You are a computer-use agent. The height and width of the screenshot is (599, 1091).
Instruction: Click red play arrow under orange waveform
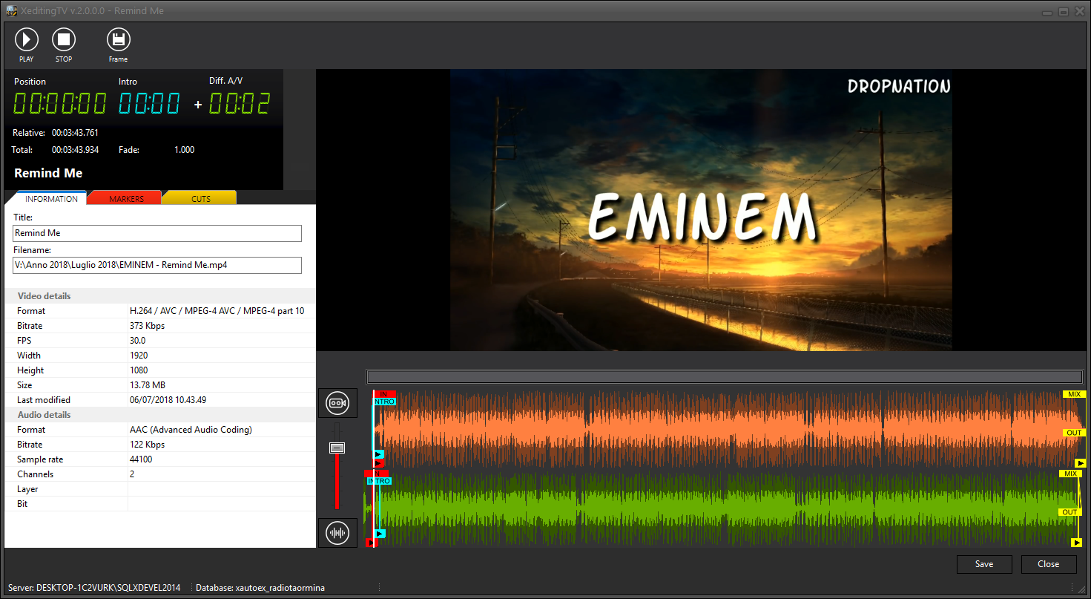(x=378, y=463)
